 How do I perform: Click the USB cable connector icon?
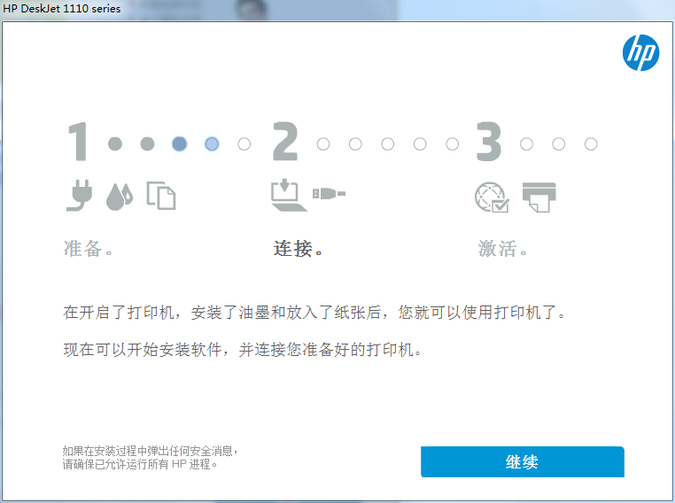point(329,193)
